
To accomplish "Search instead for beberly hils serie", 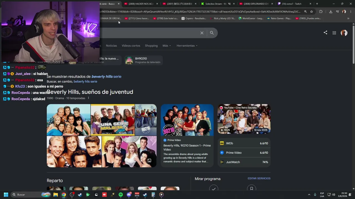I will pyautogui.click(x=85, y=82).
